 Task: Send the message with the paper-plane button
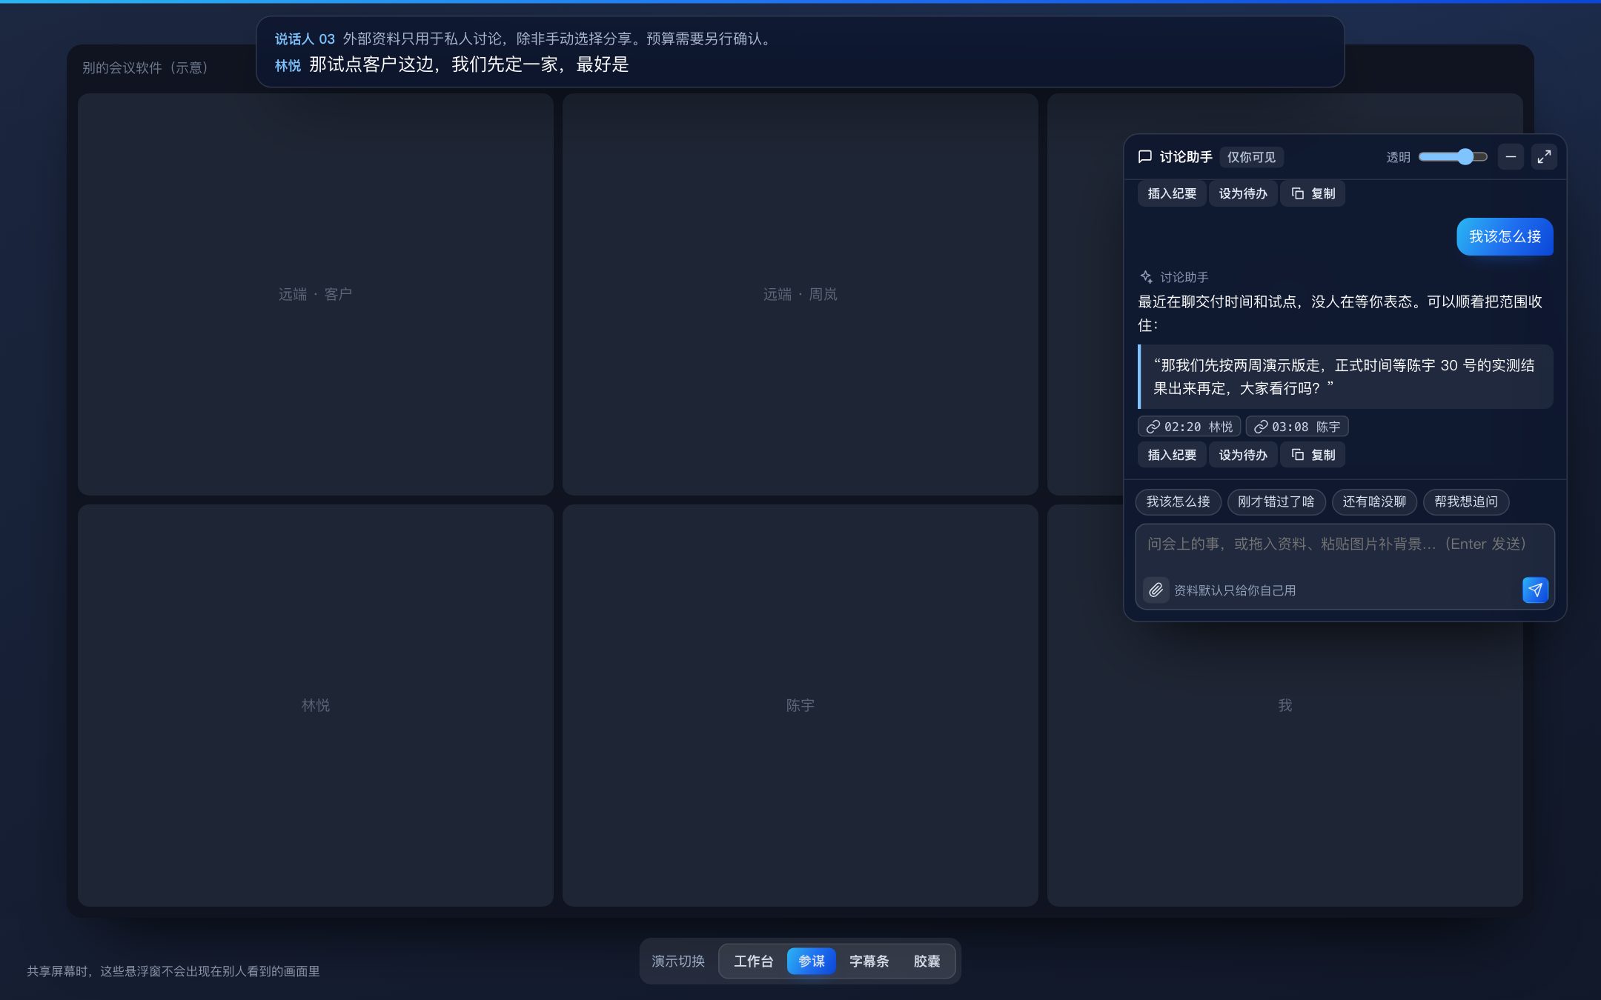(1535, 590)
